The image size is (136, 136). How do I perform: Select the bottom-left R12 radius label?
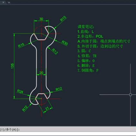tap(25, 108)
